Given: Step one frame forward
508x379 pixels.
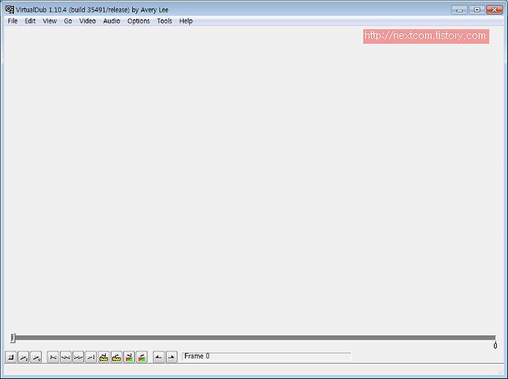Looking at the screenshot, I should point(78,357).
